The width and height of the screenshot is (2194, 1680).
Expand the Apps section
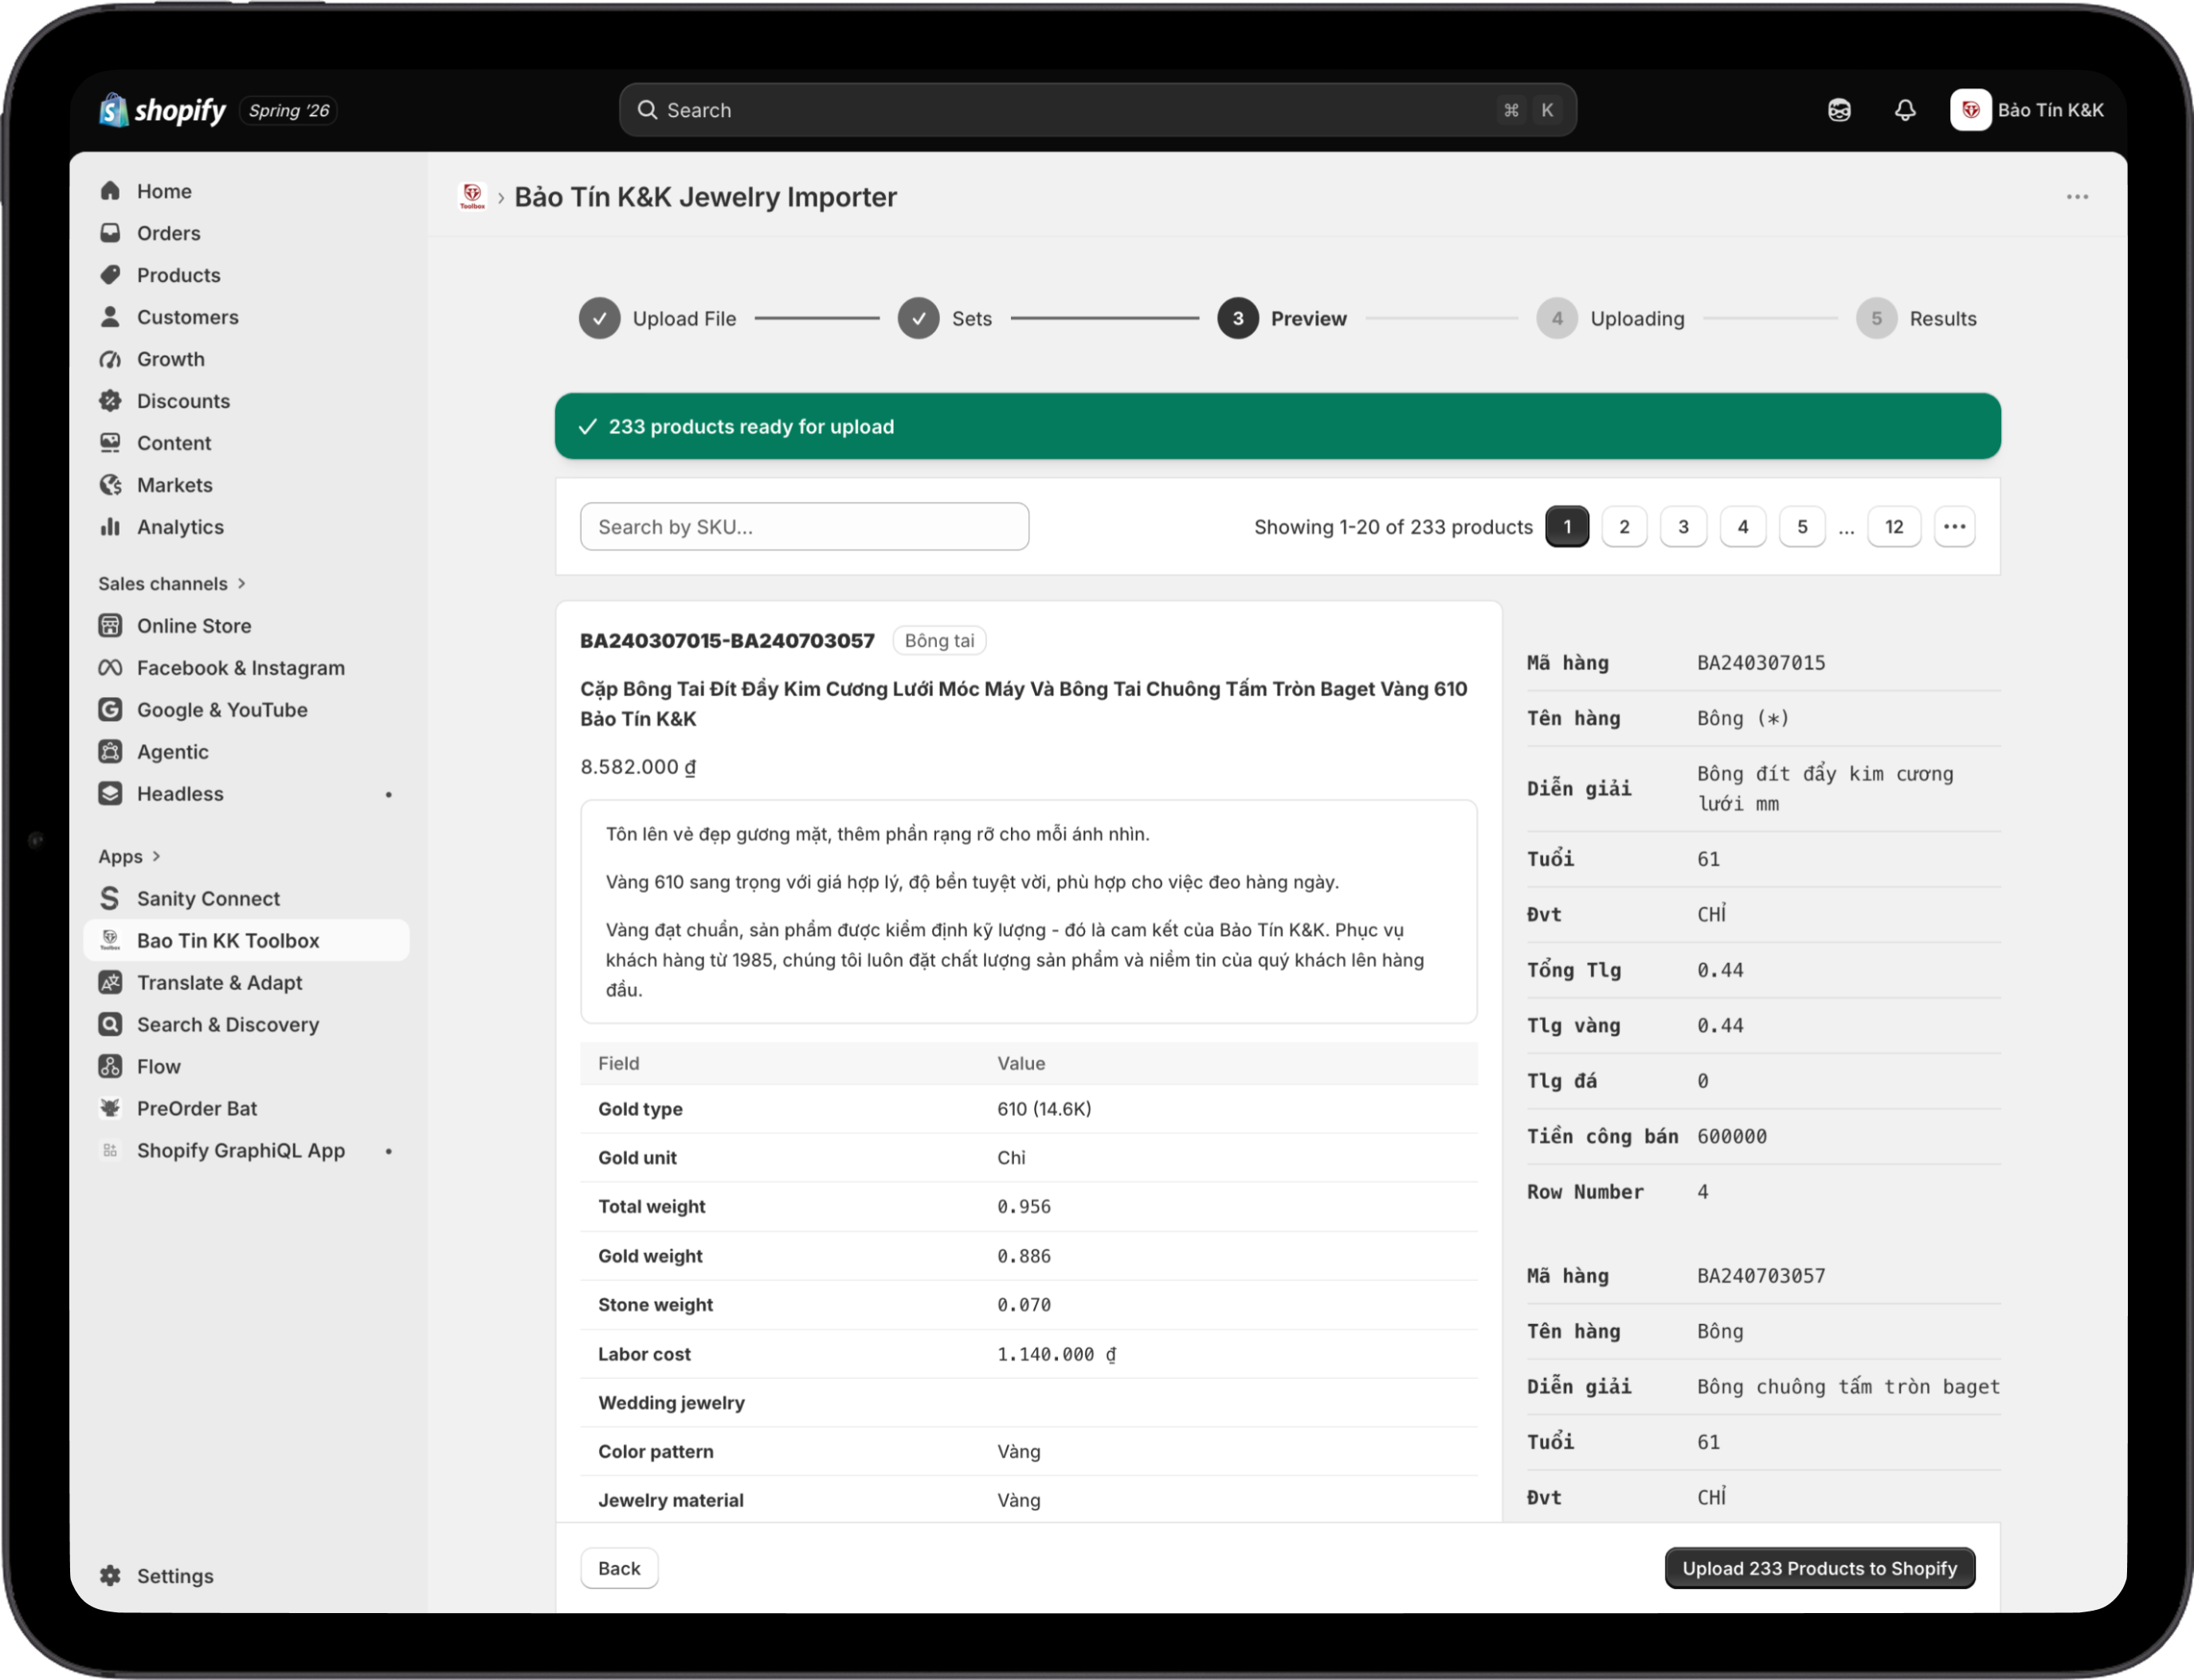[129, 857]
